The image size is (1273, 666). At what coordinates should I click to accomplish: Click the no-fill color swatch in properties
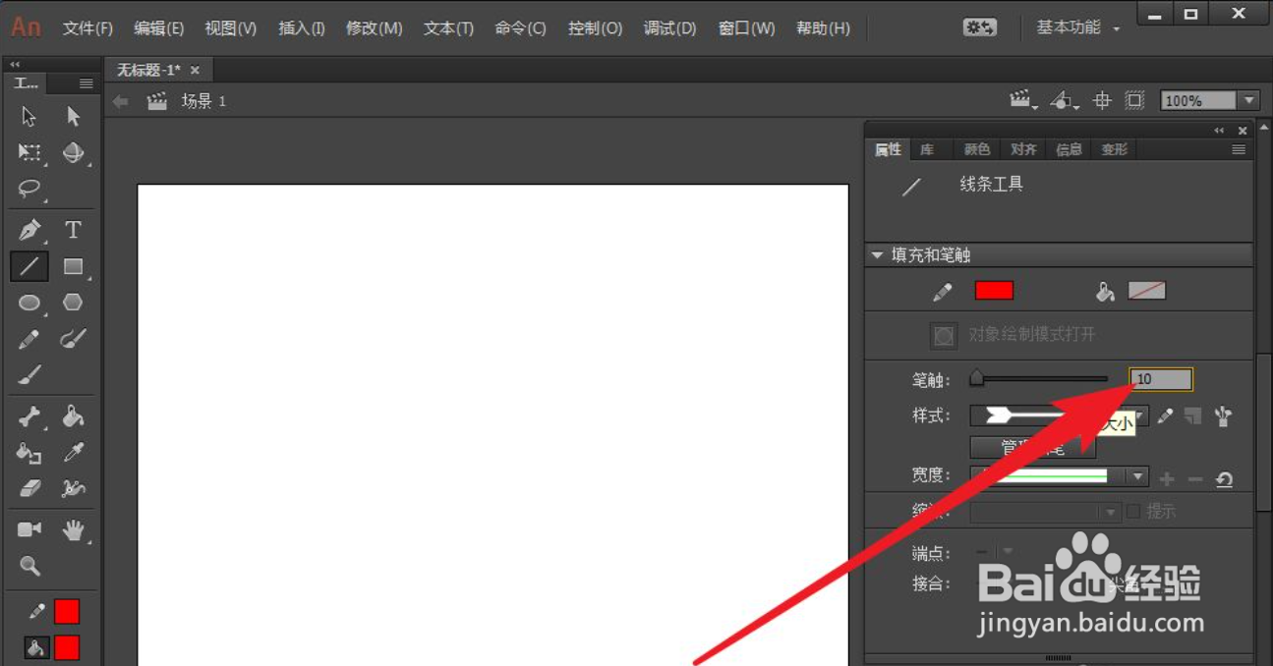point(1146,291)
